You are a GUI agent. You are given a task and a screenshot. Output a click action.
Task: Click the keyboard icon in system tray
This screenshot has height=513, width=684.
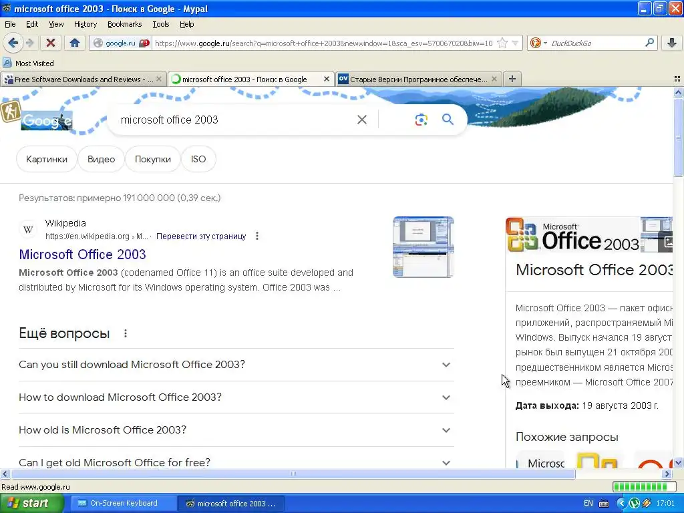(x=604, y=504)
